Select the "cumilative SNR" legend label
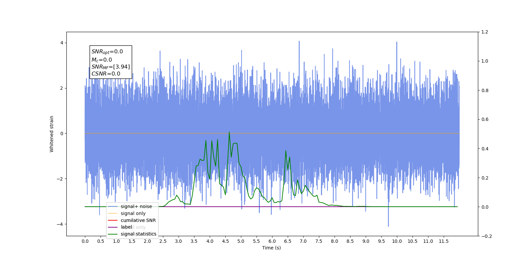 [138, 220]
